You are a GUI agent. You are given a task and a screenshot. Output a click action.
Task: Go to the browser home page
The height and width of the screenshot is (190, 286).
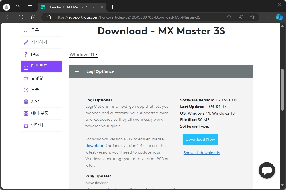click(x=33, y=17)
